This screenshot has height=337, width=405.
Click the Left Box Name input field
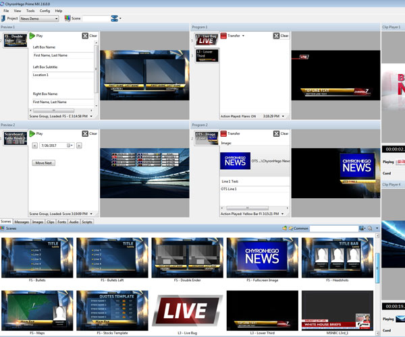(63, 55)
